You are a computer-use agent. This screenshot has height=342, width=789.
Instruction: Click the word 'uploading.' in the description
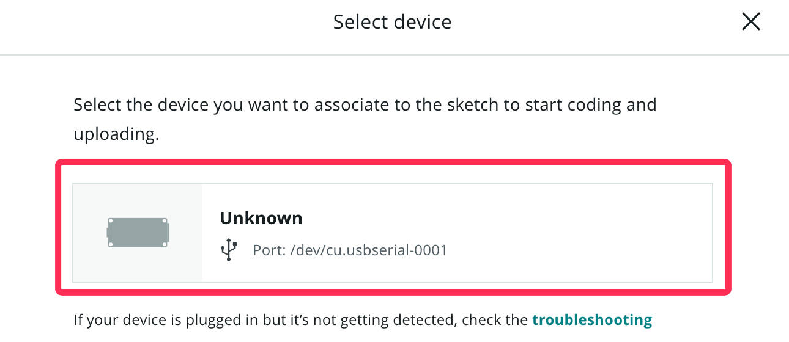[116, 134]
